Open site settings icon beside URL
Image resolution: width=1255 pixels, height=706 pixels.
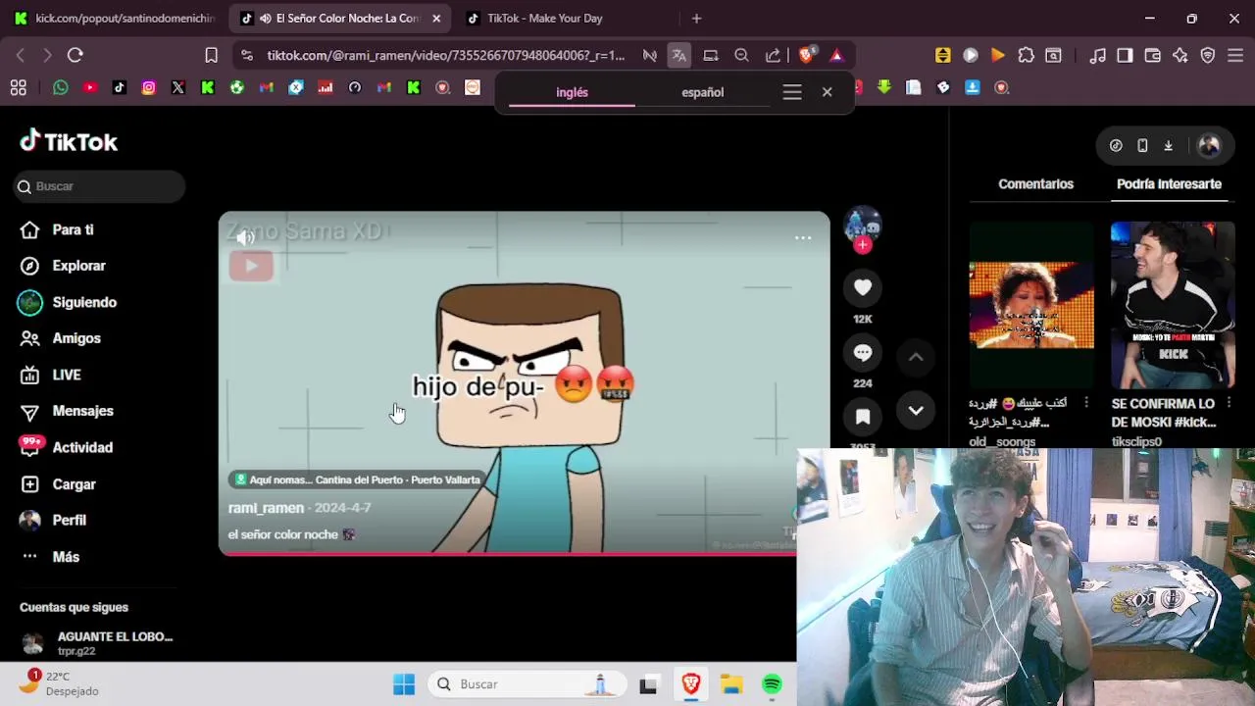click(x=246, y=56)
